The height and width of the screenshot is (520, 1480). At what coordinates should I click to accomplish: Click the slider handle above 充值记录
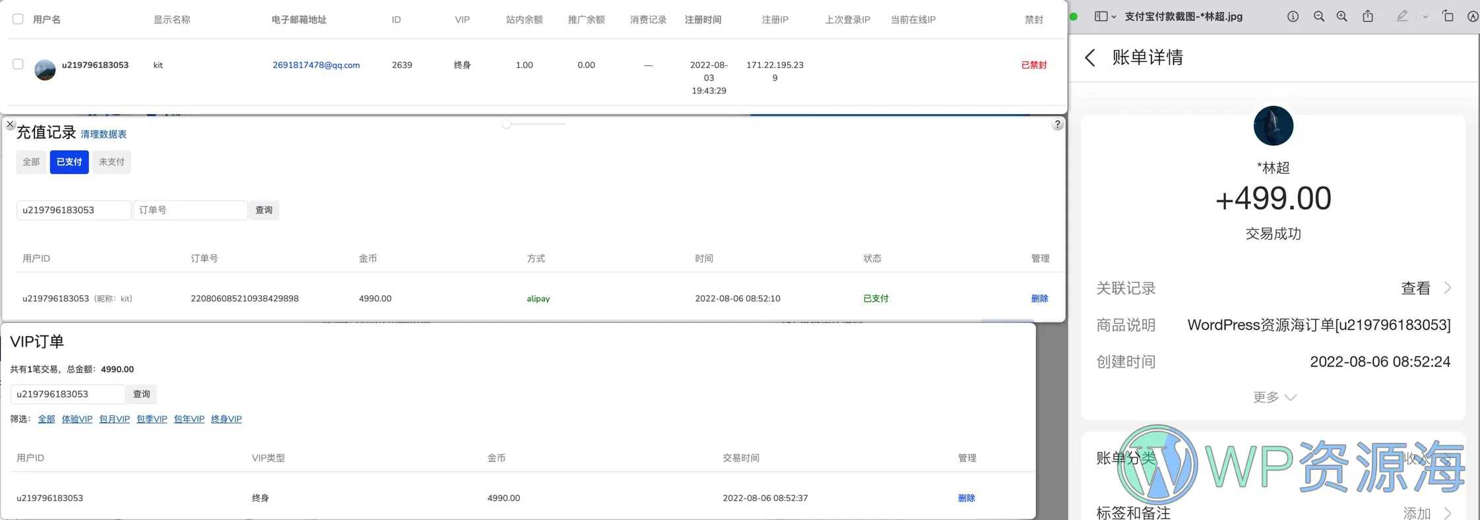[x=506, y=124]
